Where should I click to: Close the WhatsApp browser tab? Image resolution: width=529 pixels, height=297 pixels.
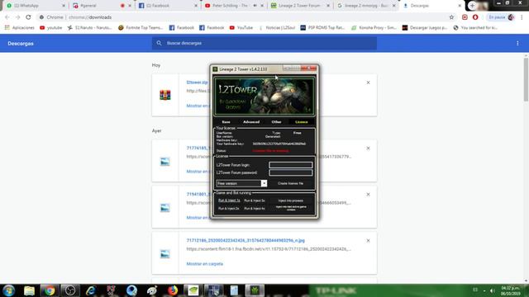click(64, 6)
